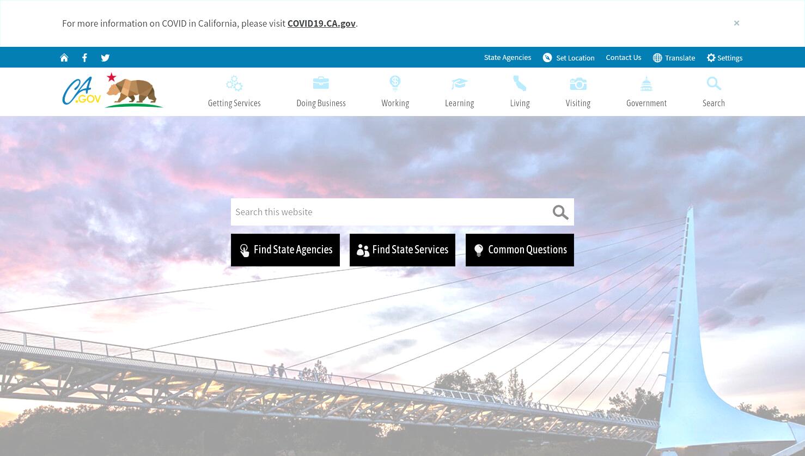Image resolution: width=805 pixels, height=456 pixels.
Task: Click the Getting Services gears icon
Action: point(234,83)
